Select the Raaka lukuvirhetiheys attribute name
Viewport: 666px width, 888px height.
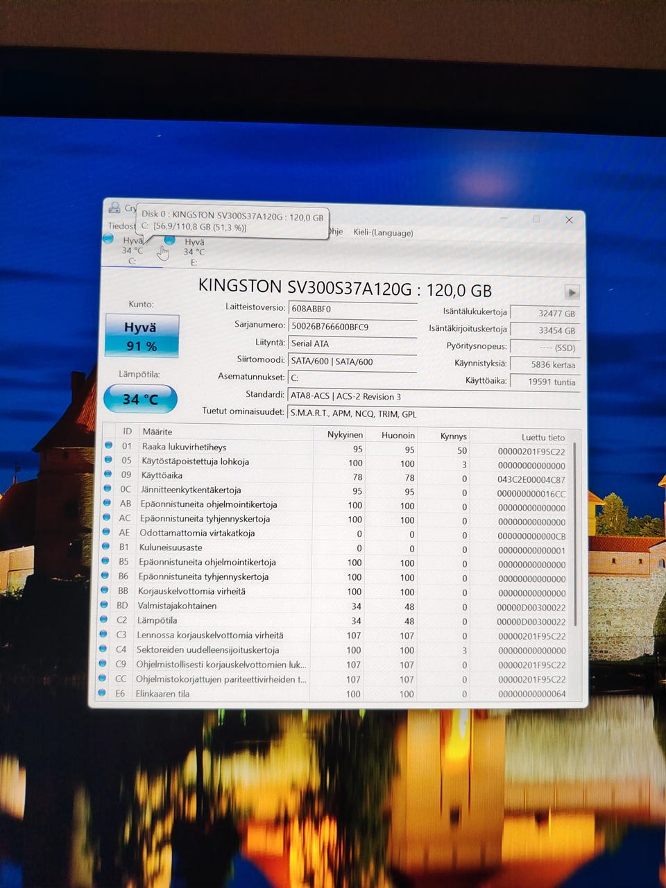click(184, 447)
